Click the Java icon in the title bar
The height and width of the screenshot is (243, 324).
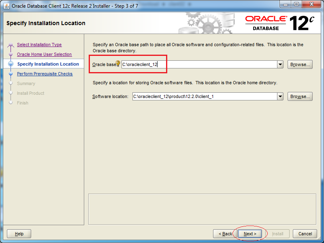tap(6, 6)
